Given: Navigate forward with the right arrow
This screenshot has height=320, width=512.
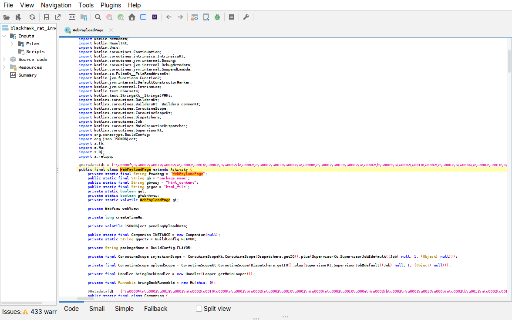Looking at the screenshot, I should (x=180, y=17).
